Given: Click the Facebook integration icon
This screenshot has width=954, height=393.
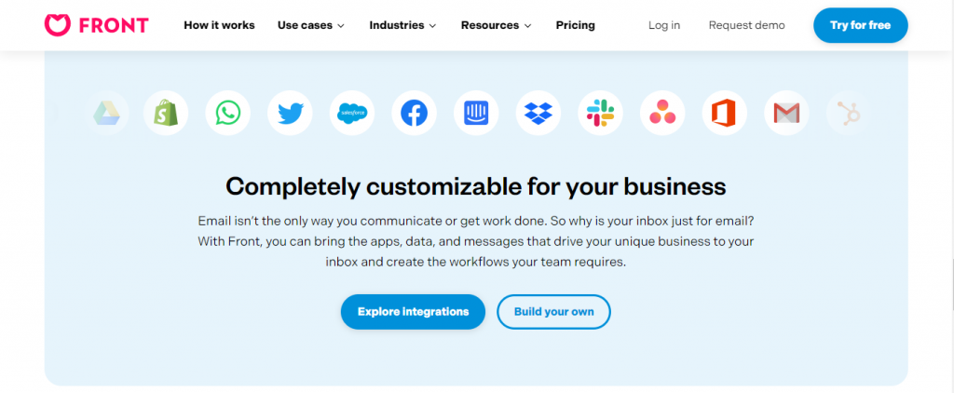Looking at the screenshot, I should click(415, 114).
